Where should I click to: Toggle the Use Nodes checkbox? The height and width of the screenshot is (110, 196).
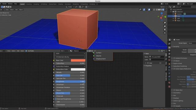pos(26,51)
